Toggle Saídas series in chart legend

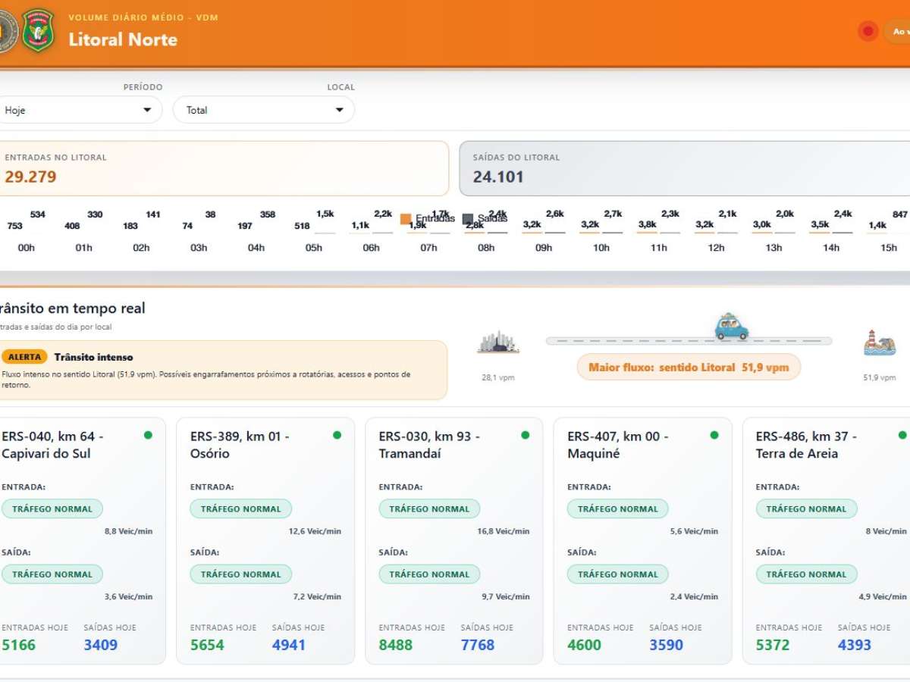(485, 219)
